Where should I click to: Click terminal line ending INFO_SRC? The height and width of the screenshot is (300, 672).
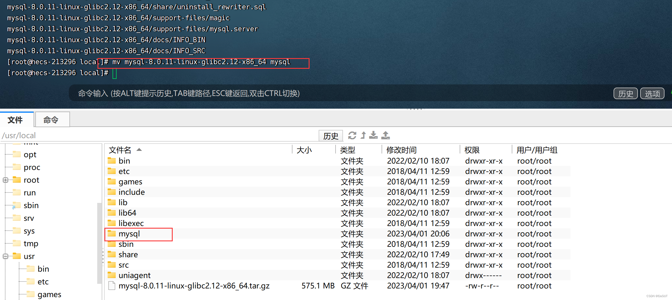point(106,51)
